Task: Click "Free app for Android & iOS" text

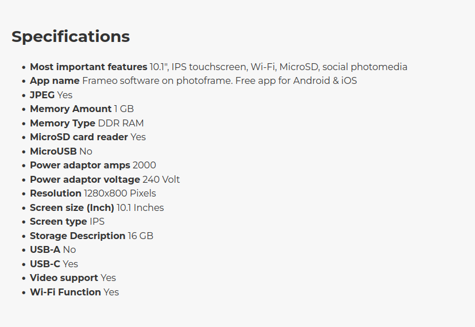Action: 296,81
